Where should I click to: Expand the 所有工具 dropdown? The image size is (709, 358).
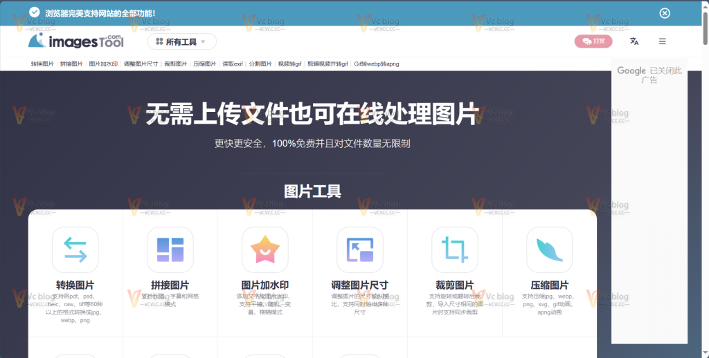(181, 41)
